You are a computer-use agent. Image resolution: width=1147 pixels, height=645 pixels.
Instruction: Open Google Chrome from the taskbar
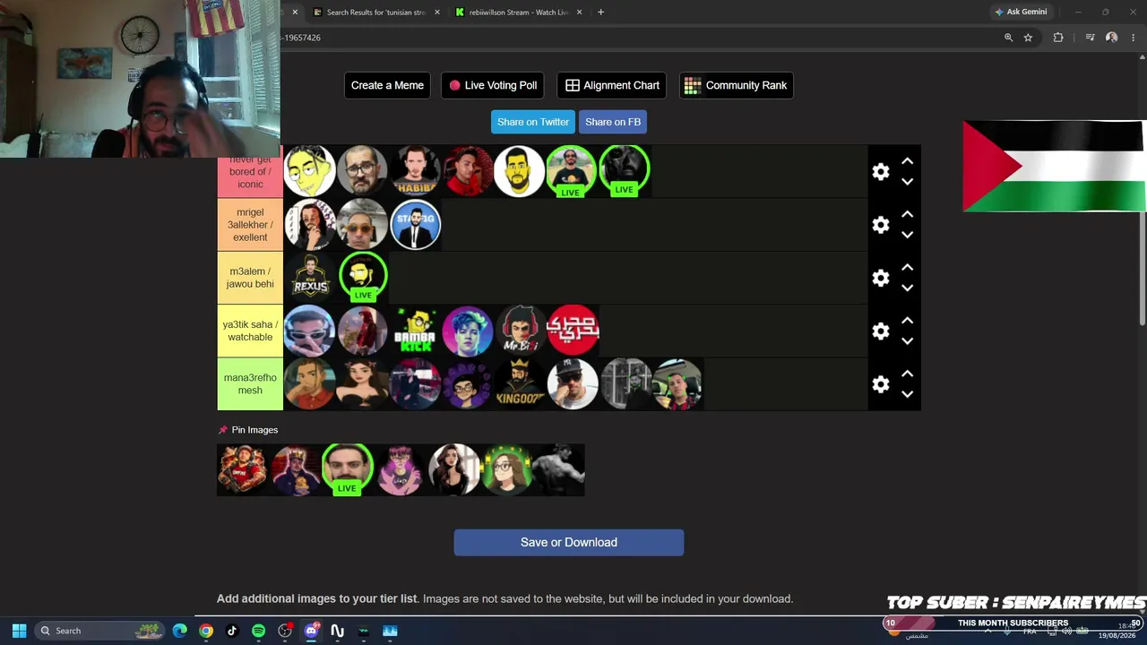(x=206, y=631)
